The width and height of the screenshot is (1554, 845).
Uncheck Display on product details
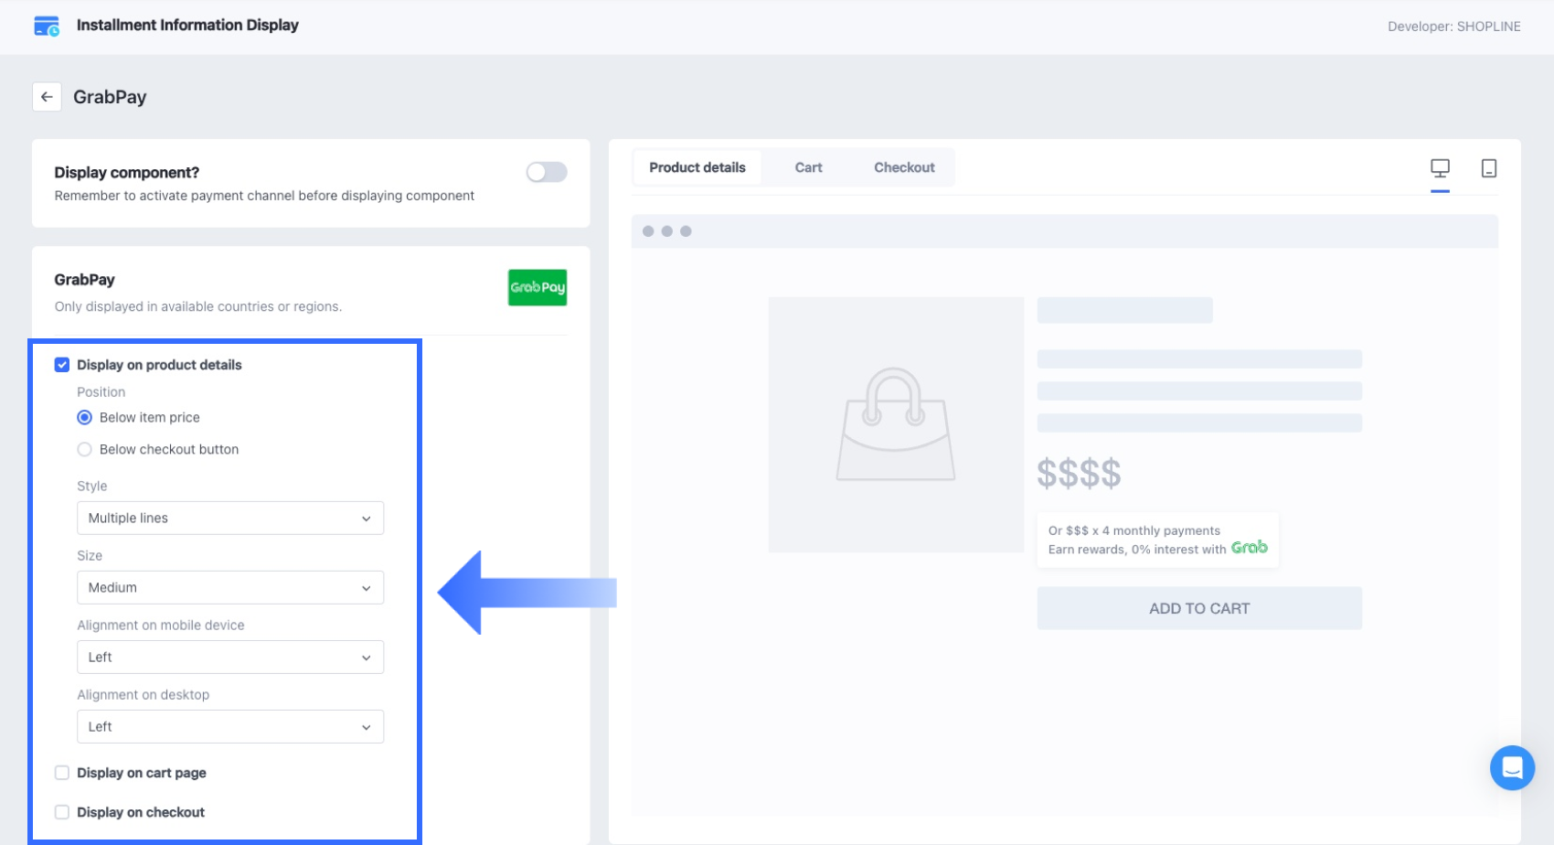[62, 365]
